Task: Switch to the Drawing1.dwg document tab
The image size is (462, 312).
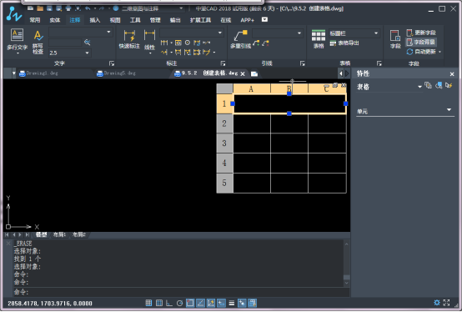Action: click(39, 73)
